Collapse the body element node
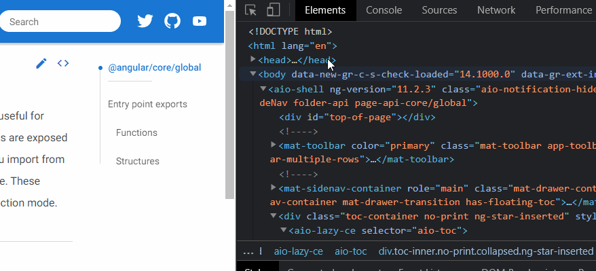 click(x=253, y=74)
